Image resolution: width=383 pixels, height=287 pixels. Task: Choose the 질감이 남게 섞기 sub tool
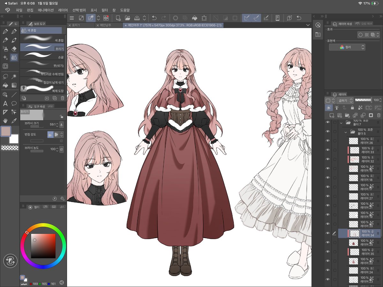coord(42,80)
